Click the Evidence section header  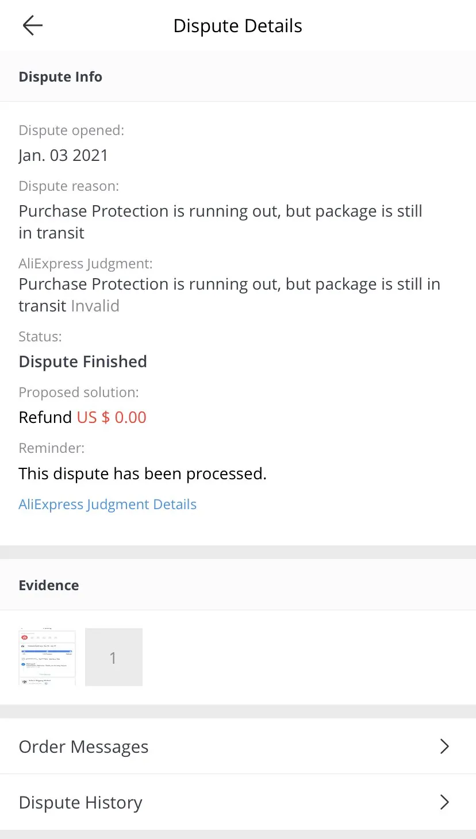pyautogui.click(x=49, y=585)
